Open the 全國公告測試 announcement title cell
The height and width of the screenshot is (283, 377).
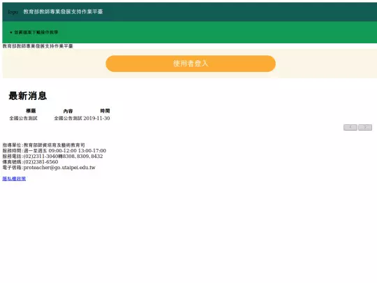[x=23, y=118]
